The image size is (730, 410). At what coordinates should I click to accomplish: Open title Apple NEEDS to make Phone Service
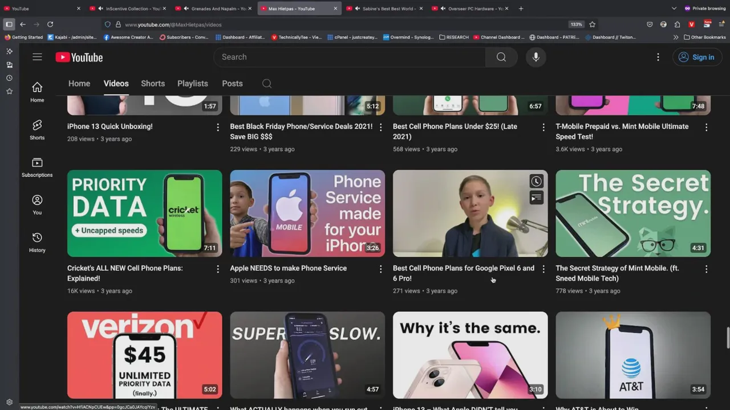pos(288,268)
